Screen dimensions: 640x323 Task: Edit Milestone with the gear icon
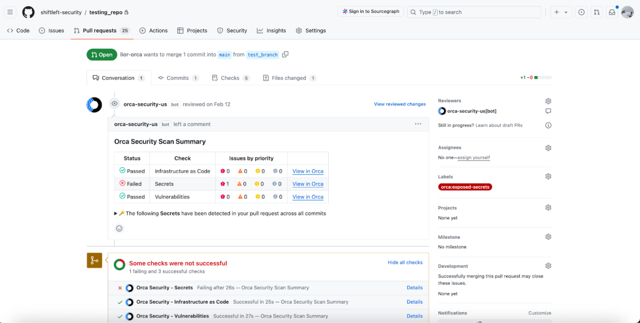[x=548, y=237]
